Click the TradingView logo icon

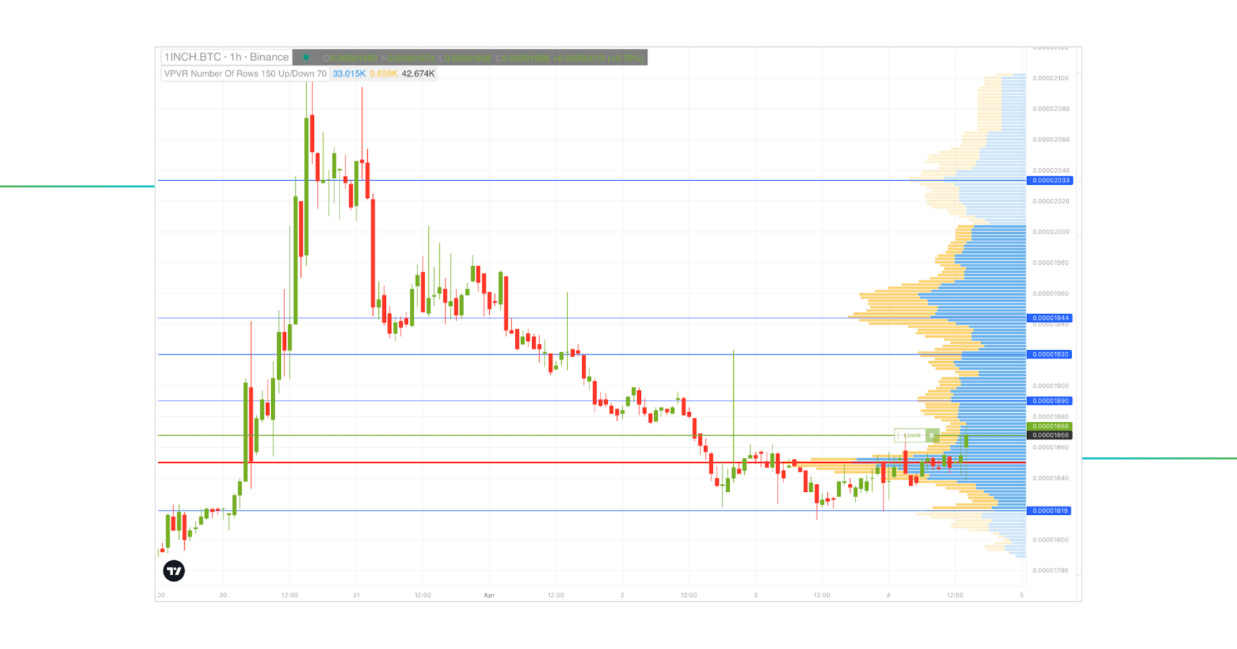click(x=174, y=570)
